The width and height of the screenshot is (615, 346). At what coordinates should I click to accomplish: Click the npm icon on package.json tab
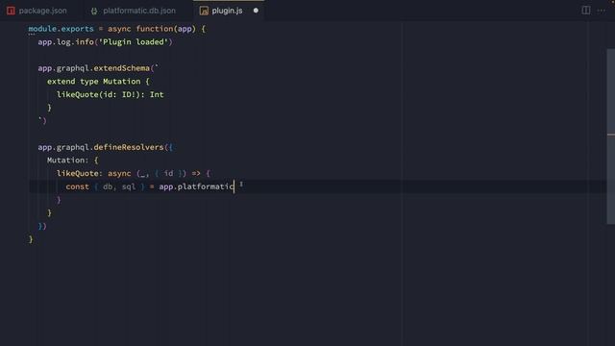(11, 11)
